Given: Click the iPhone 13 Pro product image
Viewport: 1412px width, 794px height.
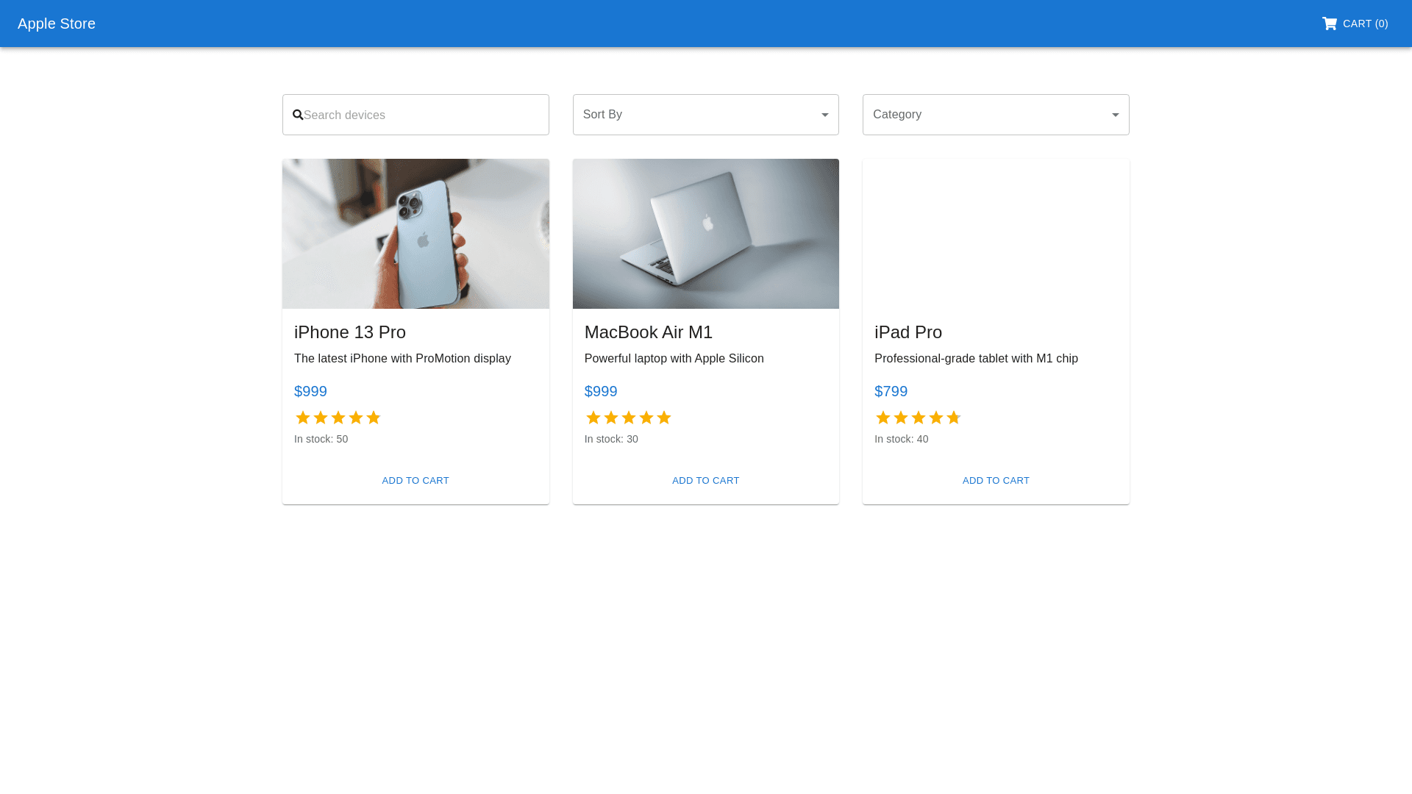Looking at the screenshot, I should (x=416, y=234).
